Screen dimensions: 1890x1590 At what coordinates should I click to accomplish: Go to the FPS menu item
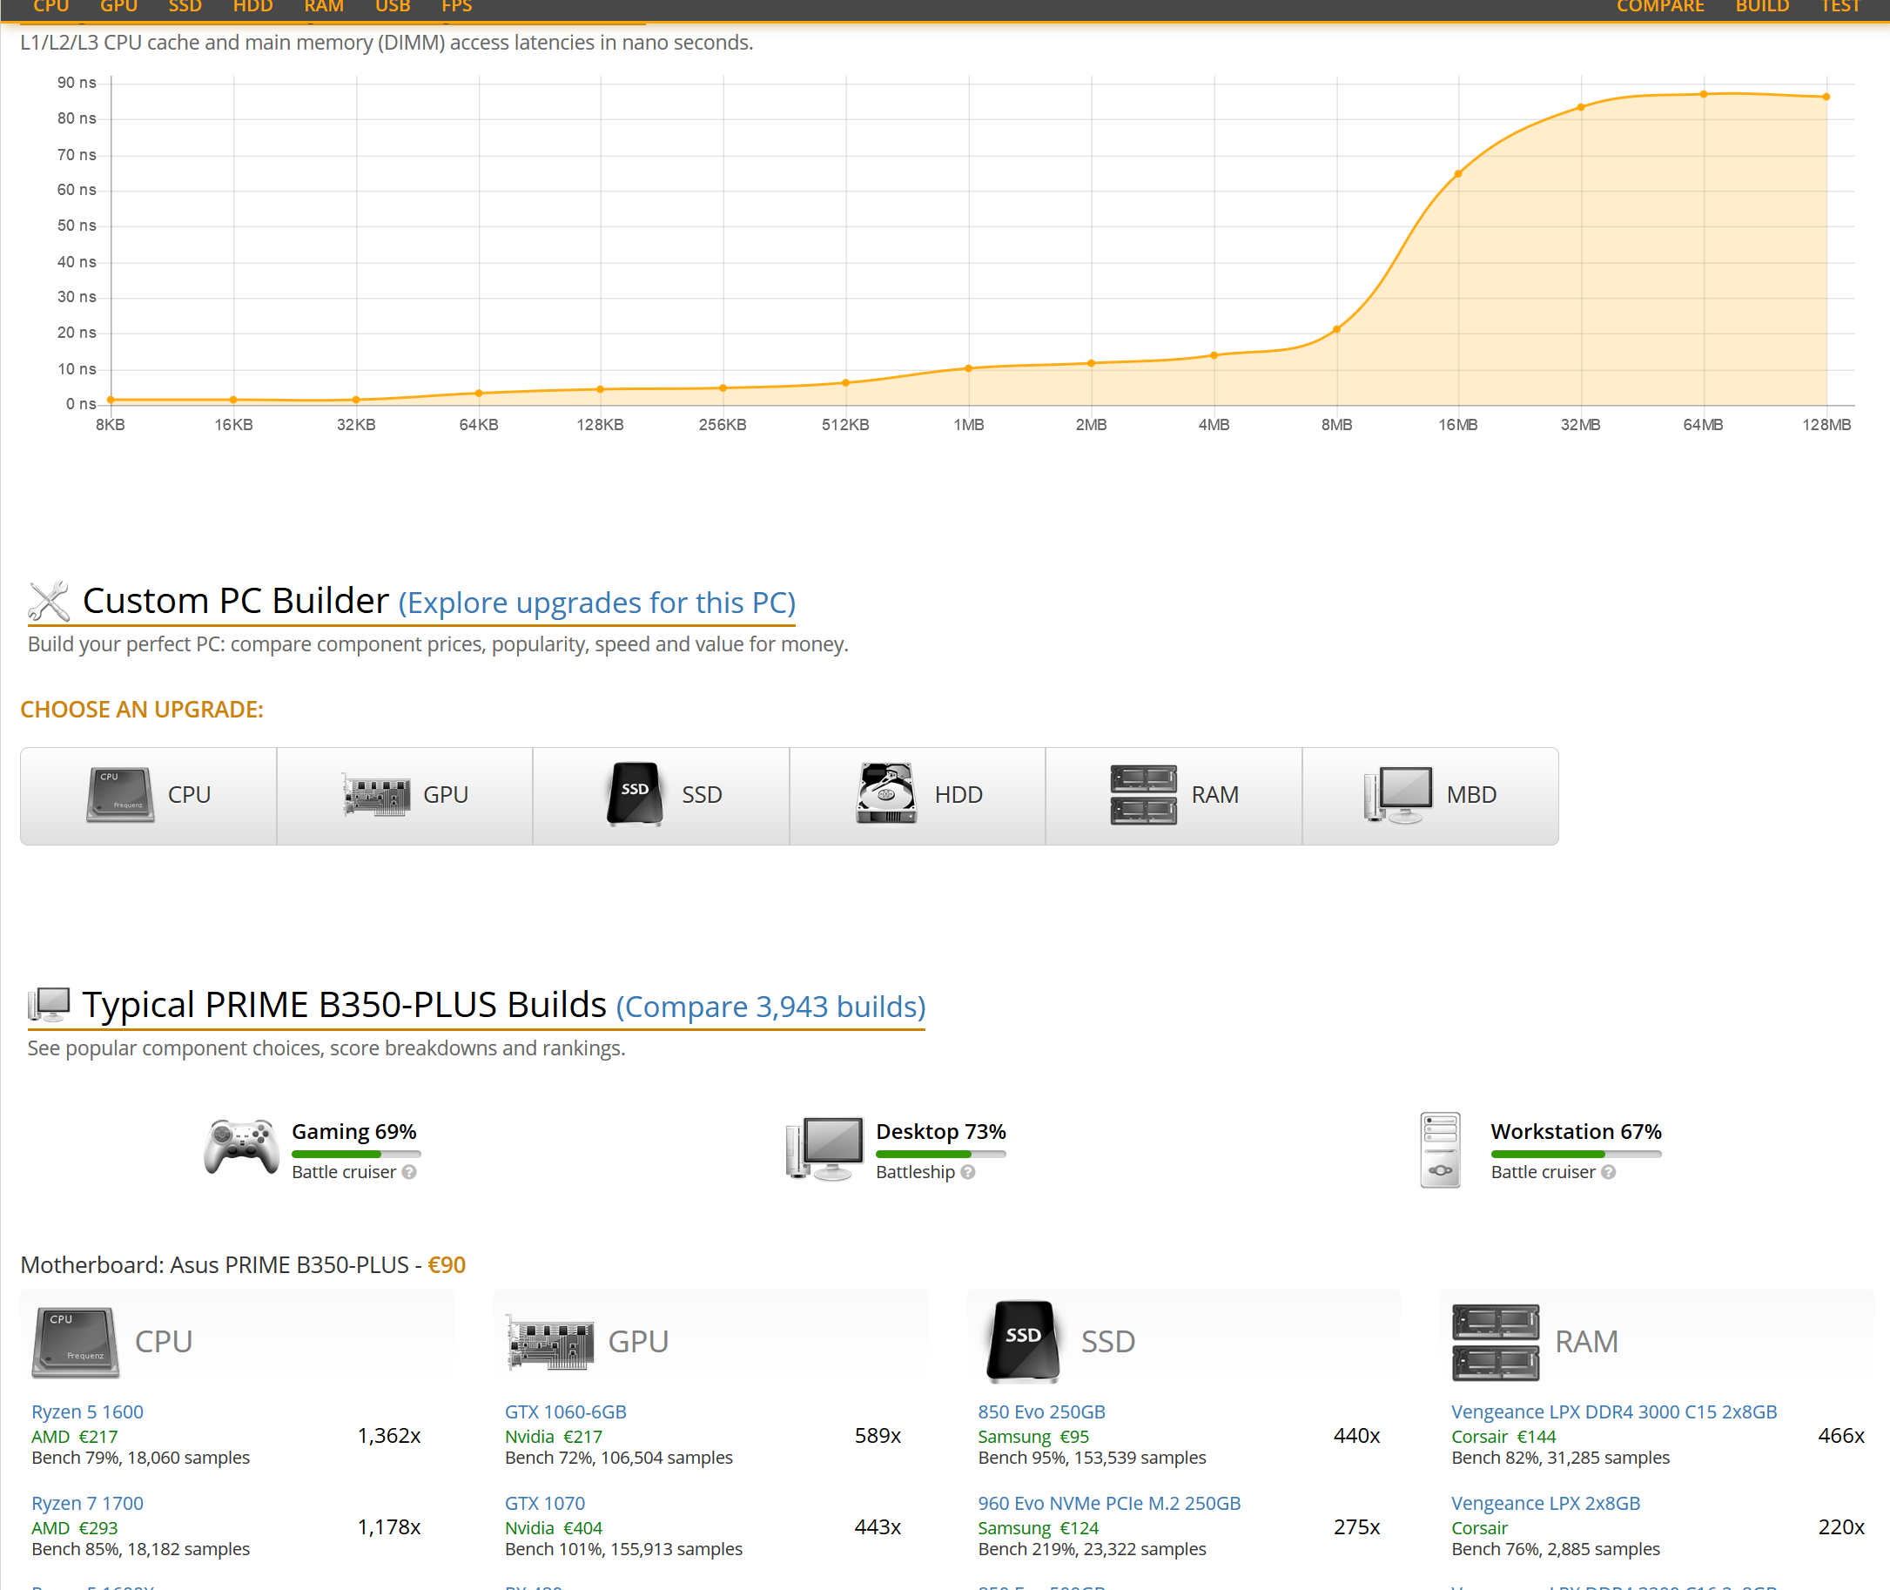coord(456,7)
